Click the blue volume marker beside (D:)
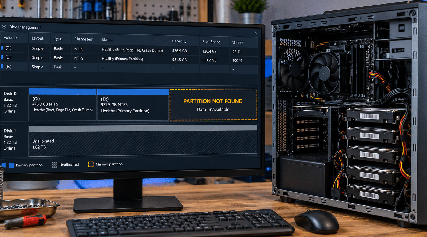427x237 pixels. 2,57
